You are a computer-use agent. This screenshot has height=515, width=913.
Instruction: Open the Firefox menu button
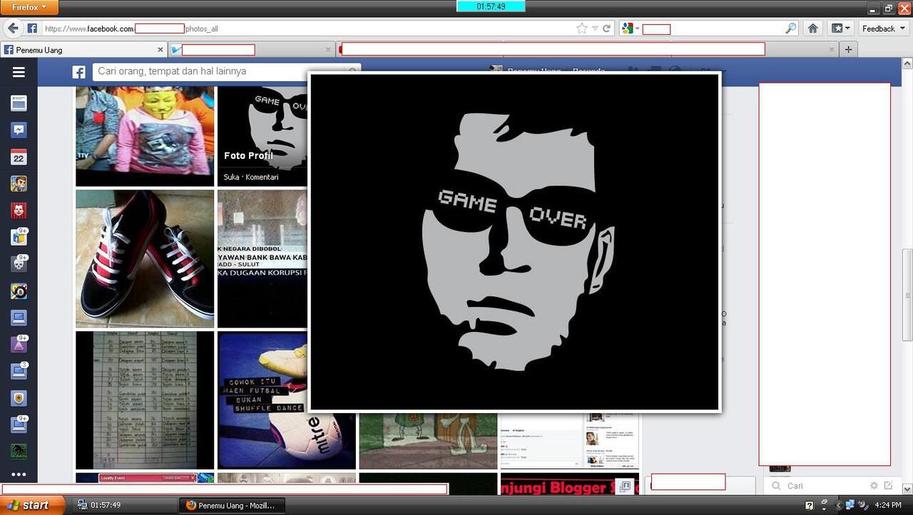click(29, 7)
